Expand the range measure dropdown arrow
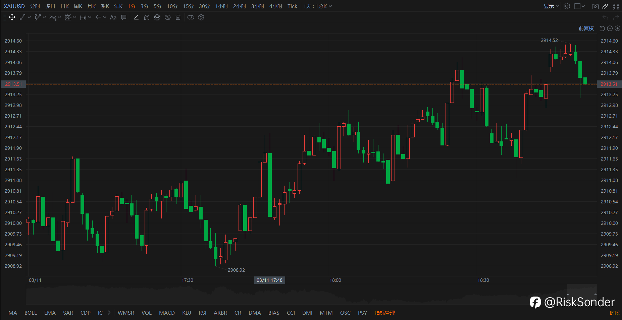622x320 pixels. coord(90,17)
